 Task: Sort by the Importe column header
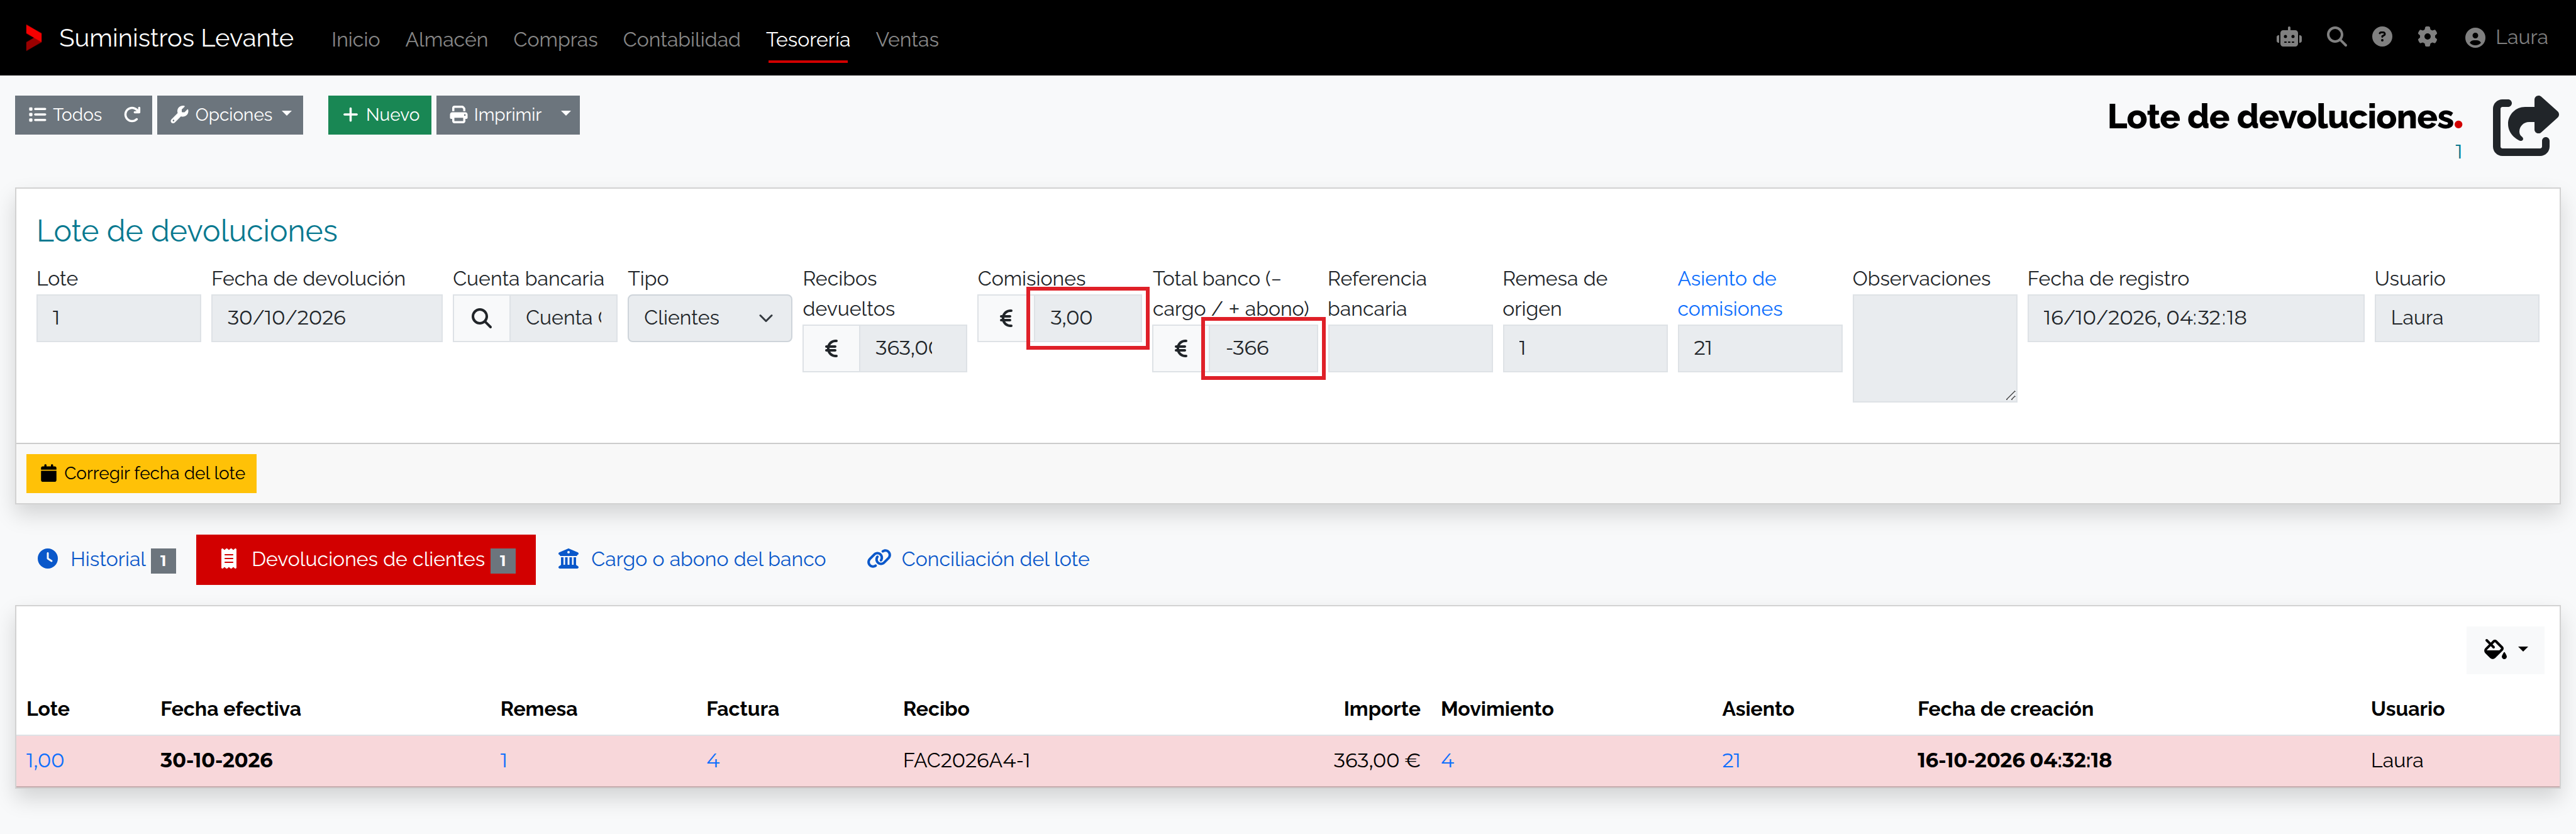coord(1381,709)
